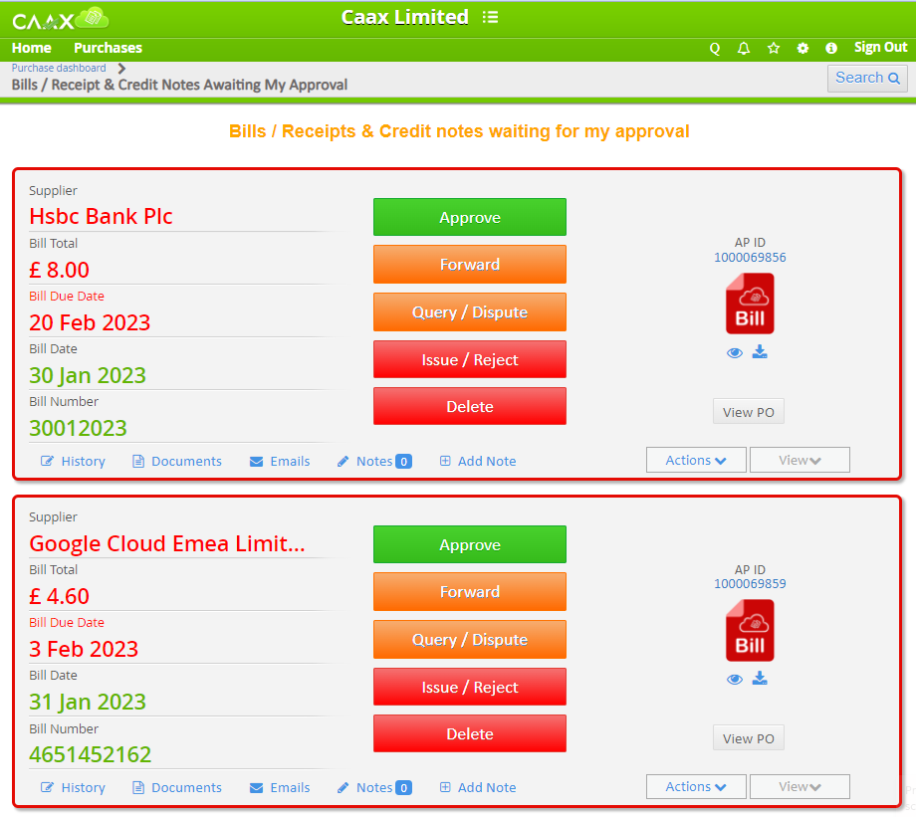Go to Home menu
Image resolution: width=916 pixels, height=817 pixels.
click(32, 48)
